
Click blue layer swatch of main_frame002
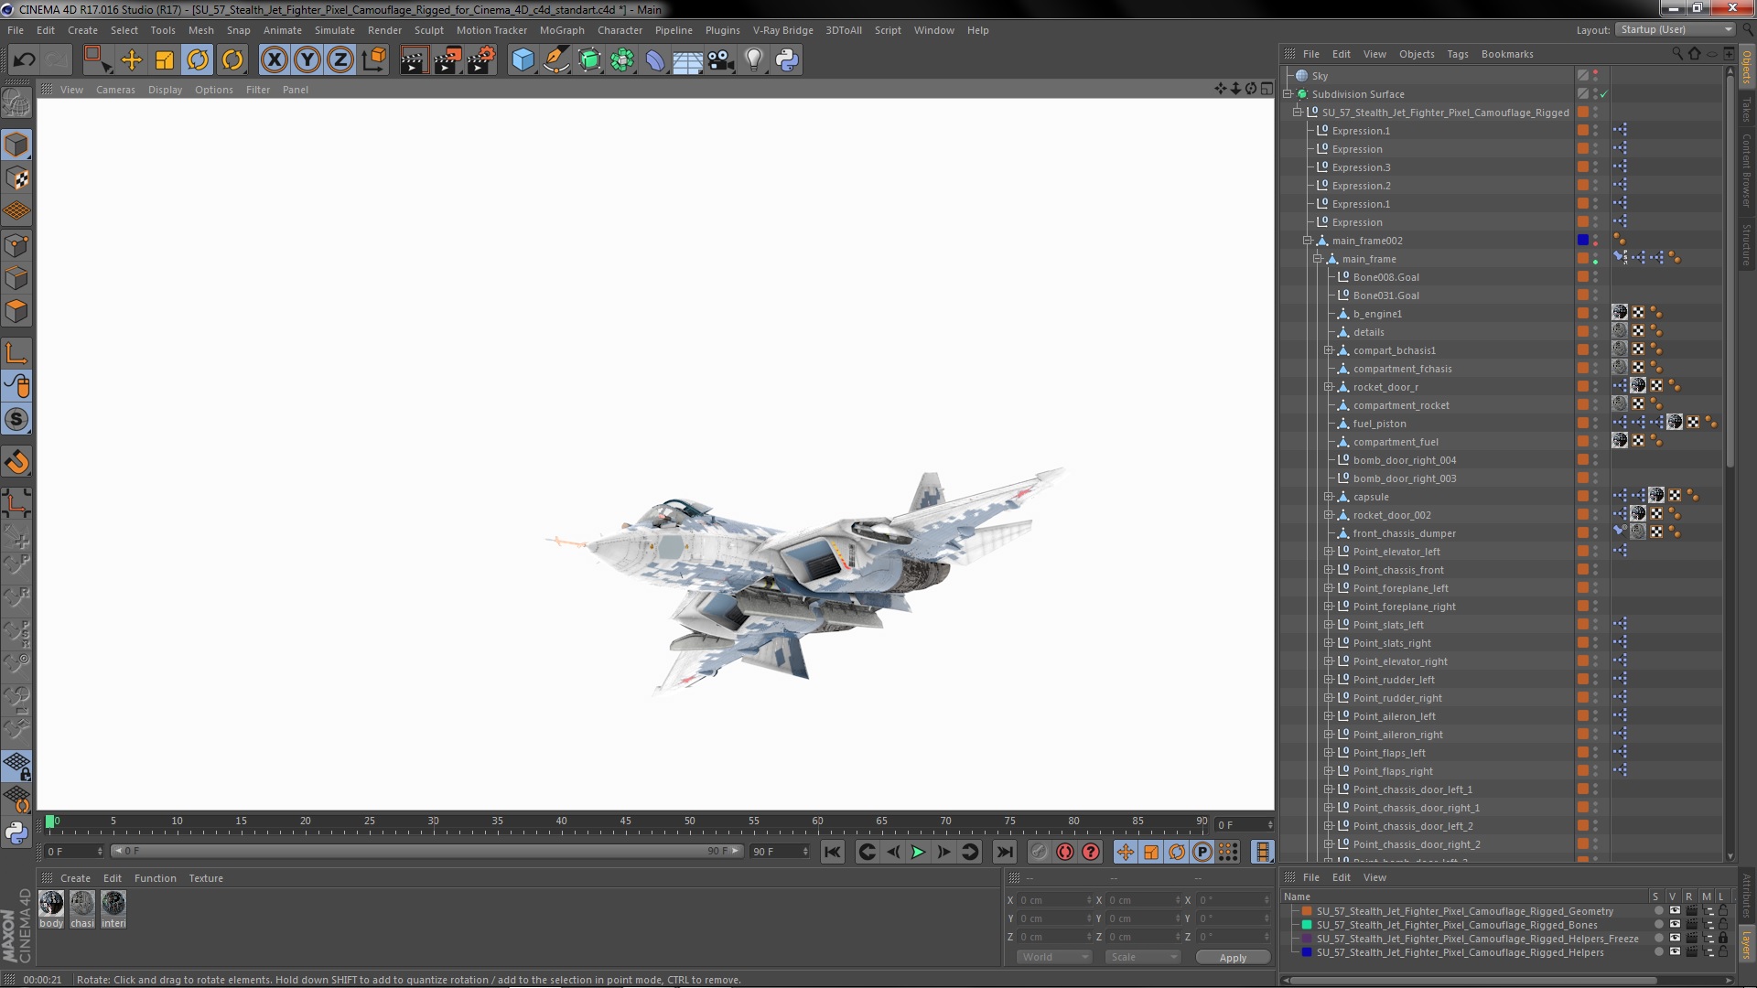pos(1583,241)
